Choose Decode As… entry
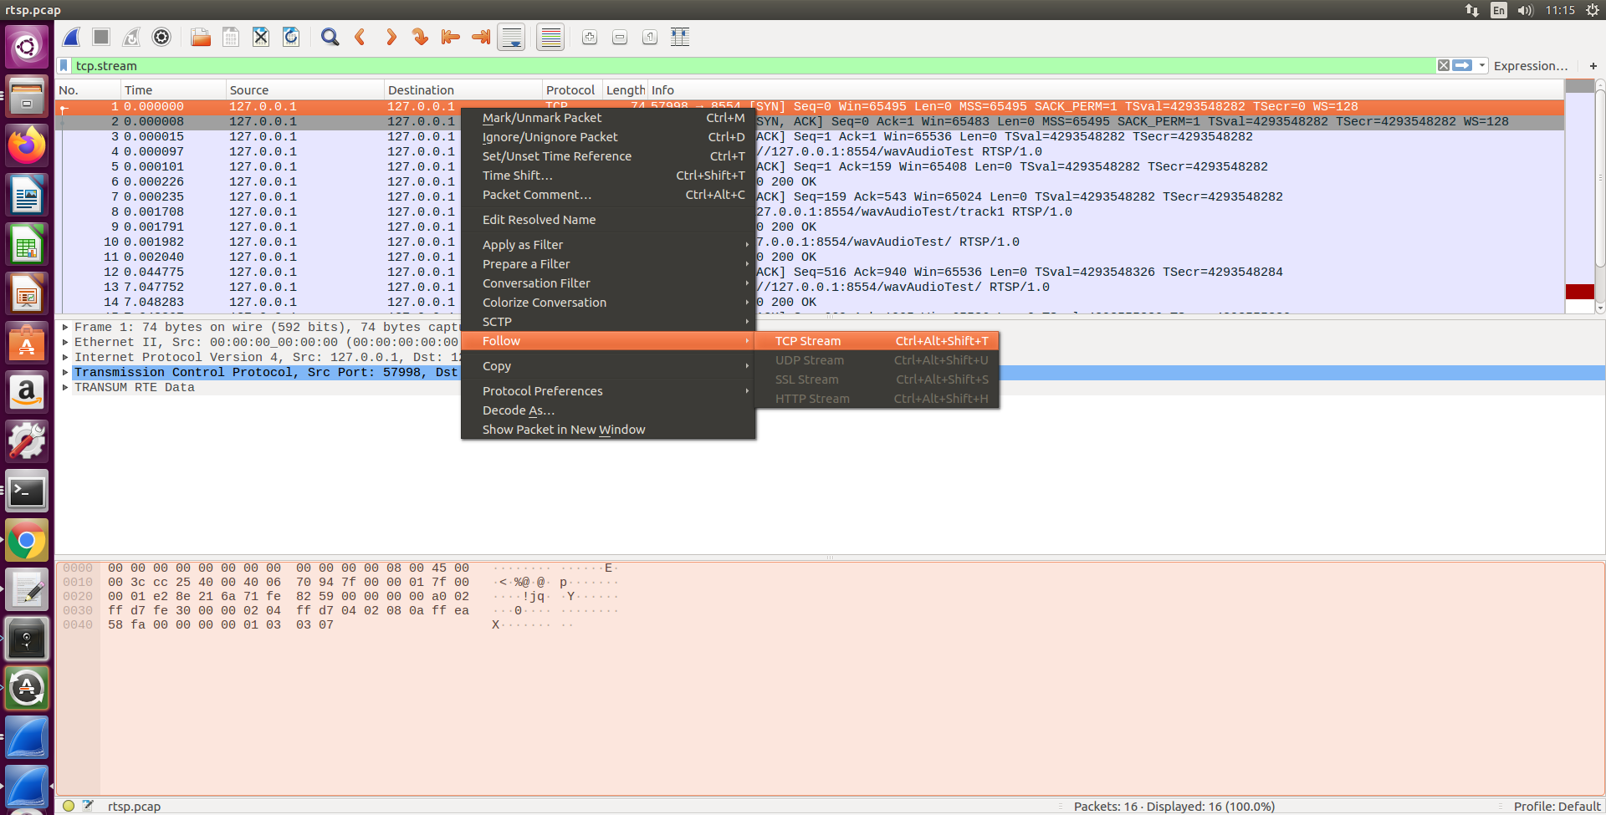The width and height of the screenshot is (1606, 815). pos(608,410)
